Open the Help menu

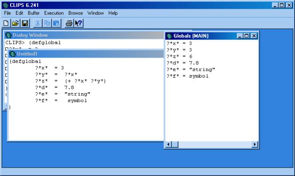(x=113, y=13)
